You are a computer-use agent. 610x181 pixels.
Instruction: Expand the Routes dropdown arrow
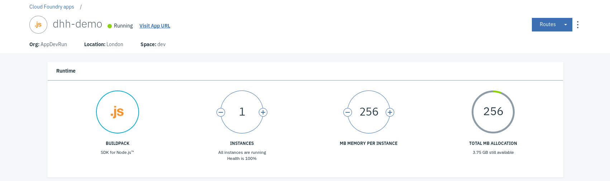pos(566,25)
